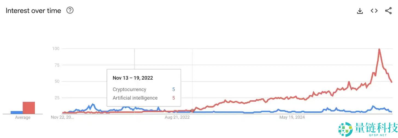Open the Interest over time help icon
The height and width of the screenshot is (138, 398).
point(70,10)
